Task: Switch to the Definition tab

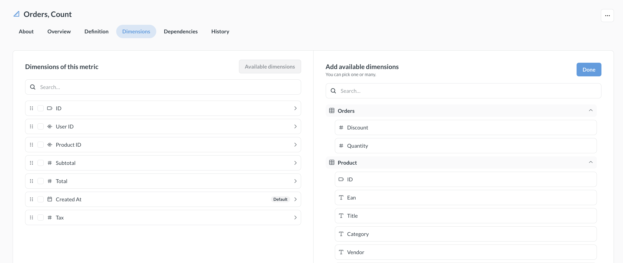Action: click(96, 31)
